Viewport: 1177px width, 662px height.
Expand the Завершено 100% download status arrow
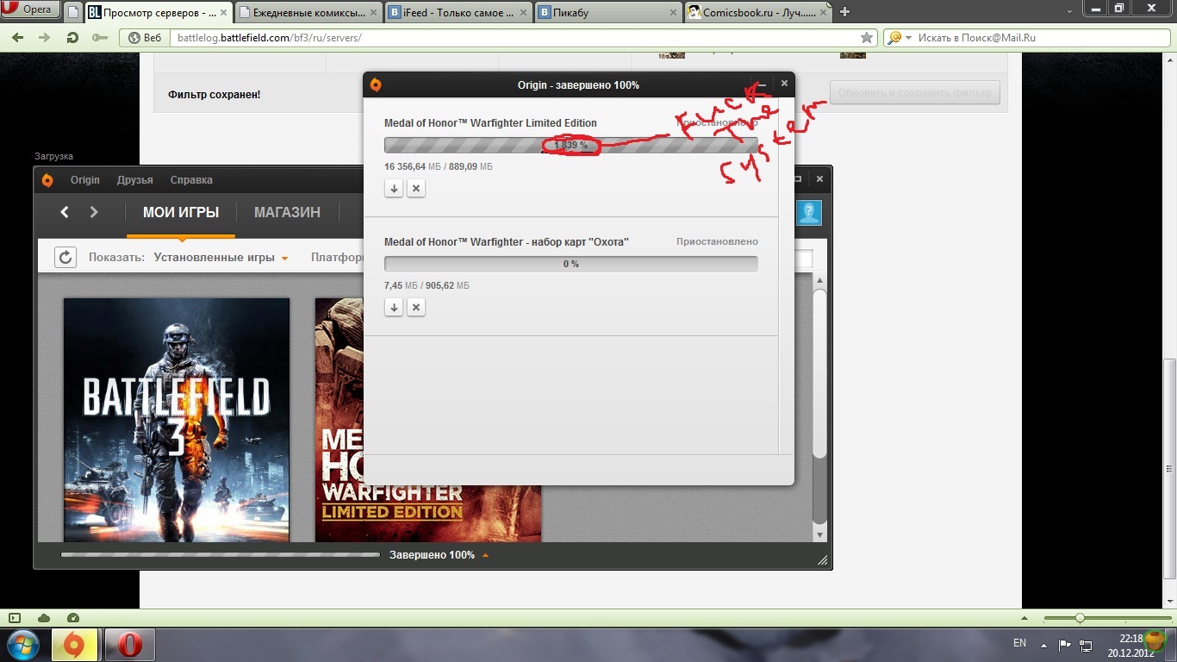point(486,556)
